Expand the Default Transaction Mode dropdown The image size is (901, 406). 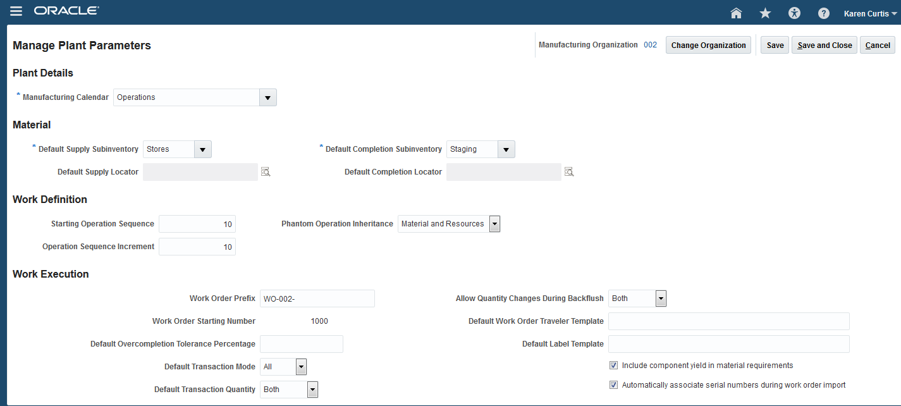pyautogui.click(x=302, y=367)
